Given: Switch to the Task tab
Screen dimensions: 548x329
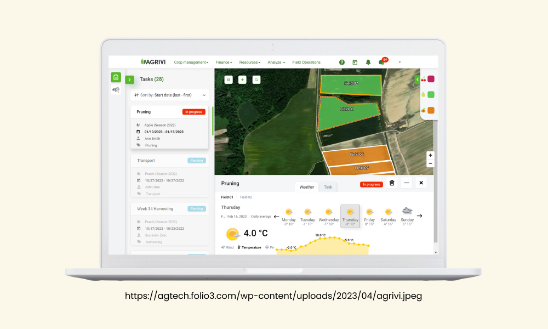Looking at the screenshot, I should [328, 187].
